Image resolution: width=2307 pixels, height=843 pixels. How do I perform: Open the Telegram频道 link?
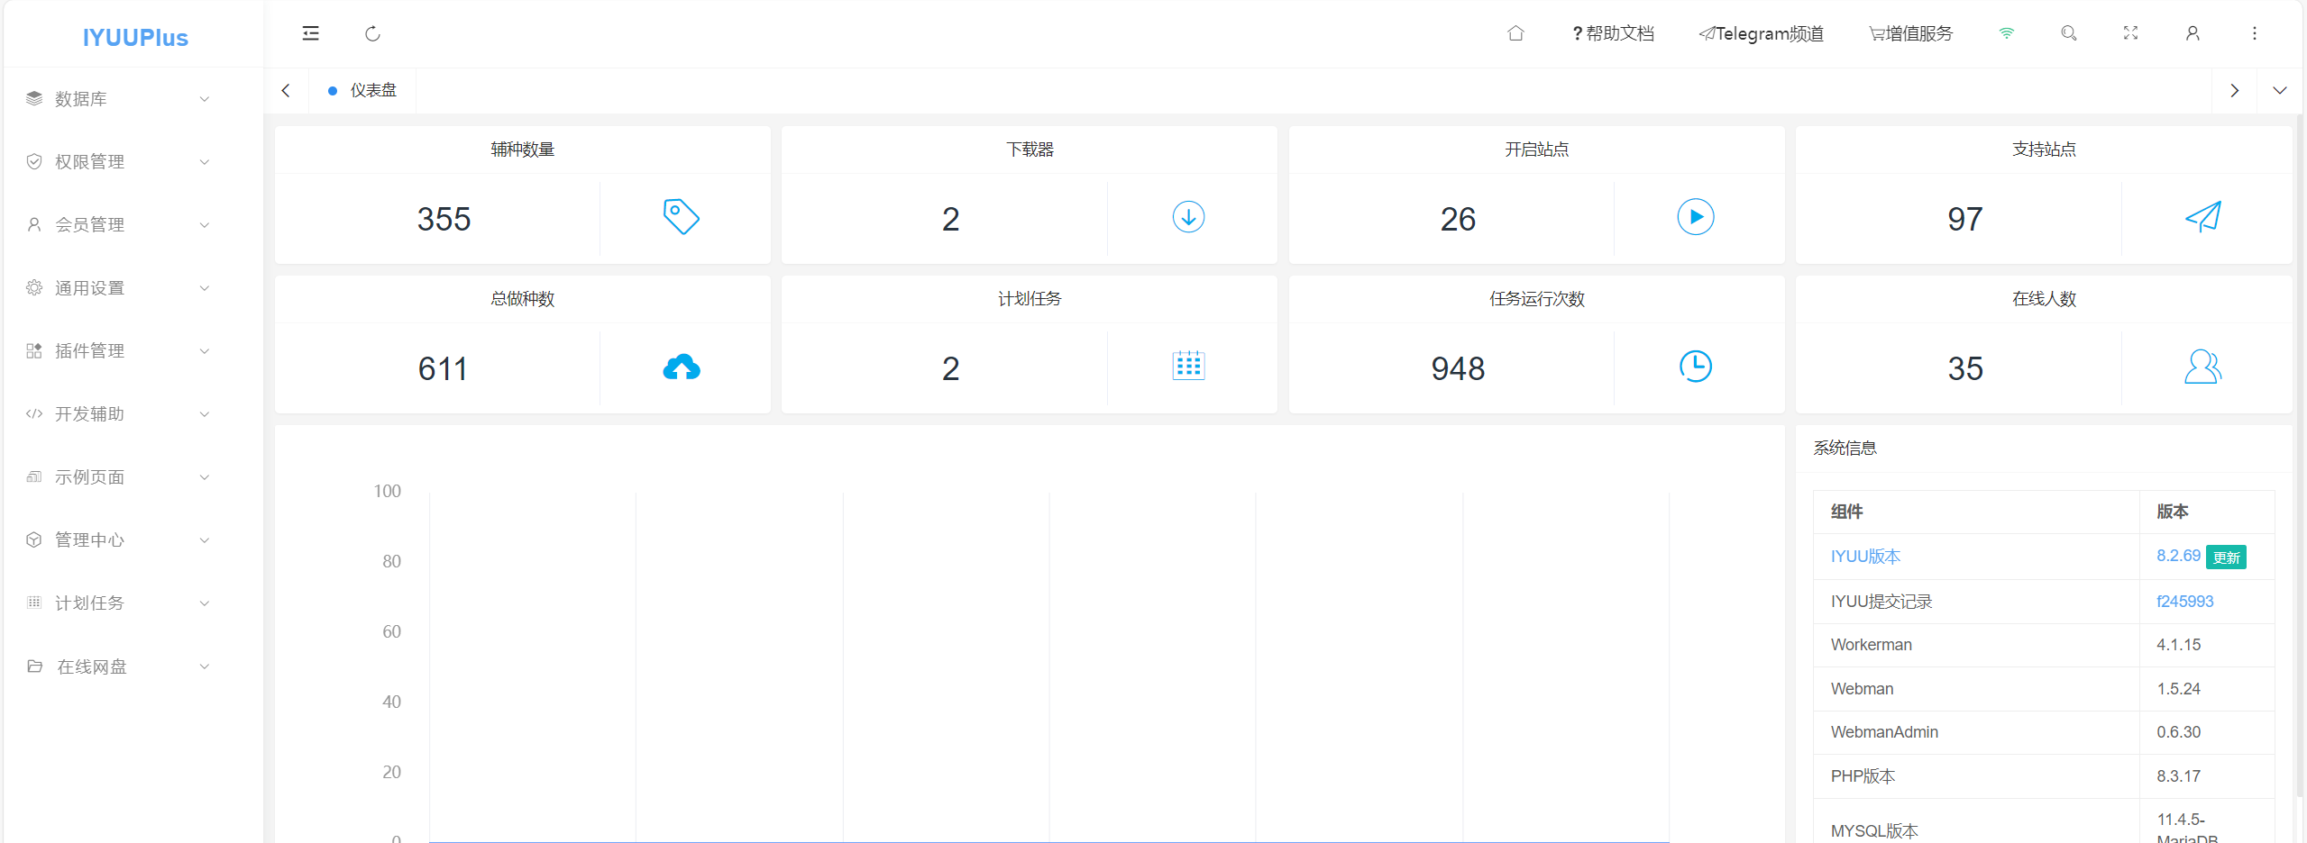(1762, 33)
